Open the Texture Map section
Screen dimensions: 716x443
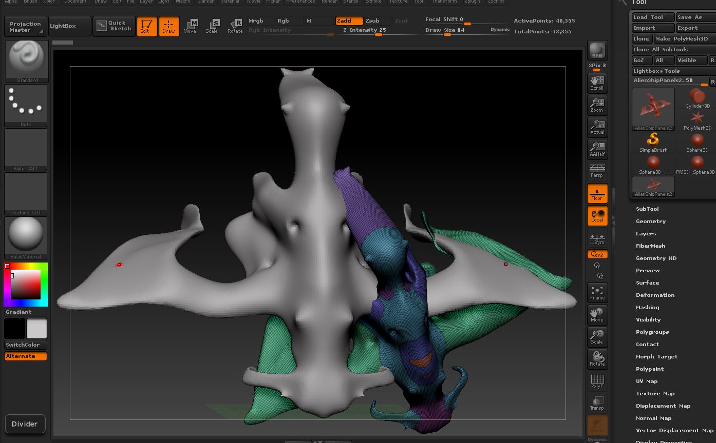(x=655, y=393)
